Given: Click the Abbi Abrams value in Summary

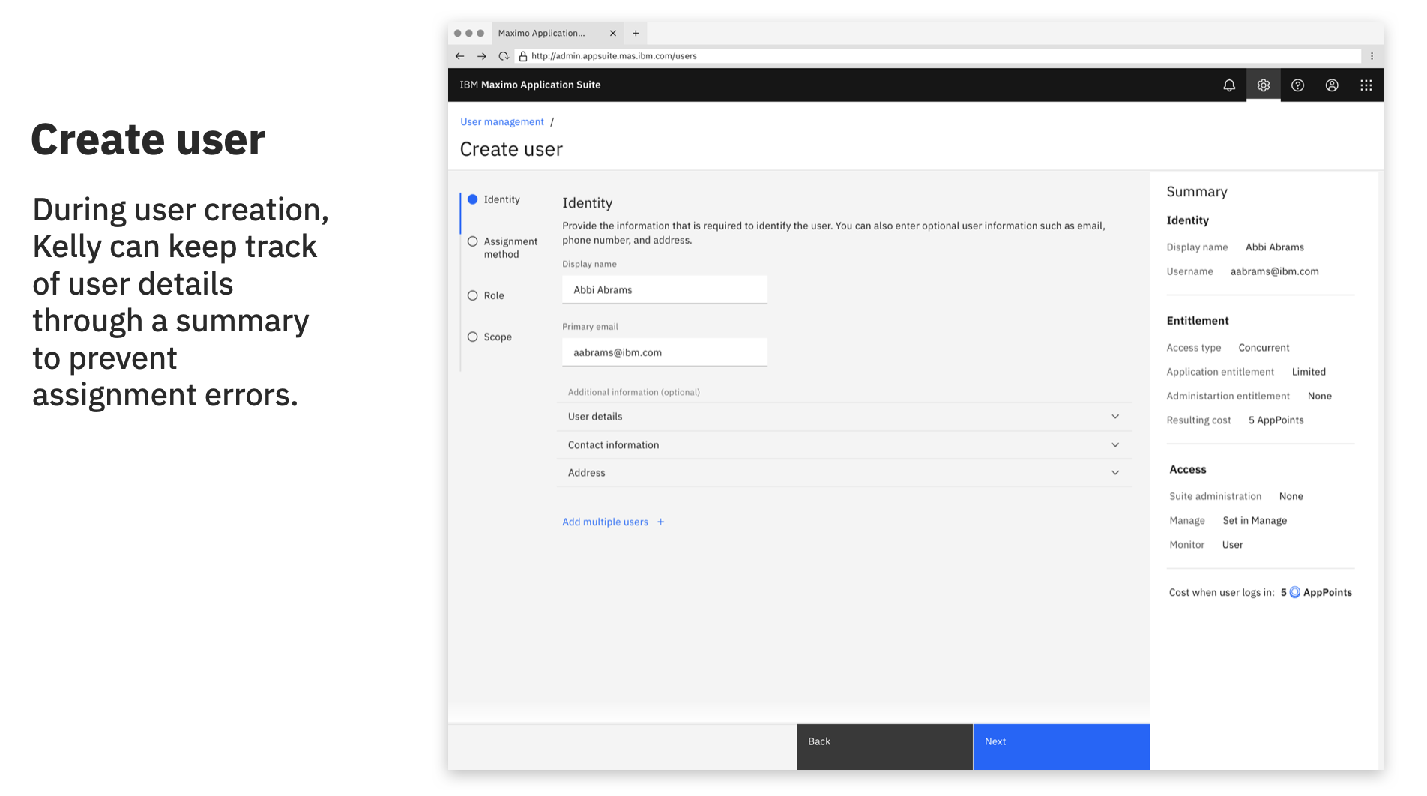Looking at the screenshot, I should pos(1274,247).
